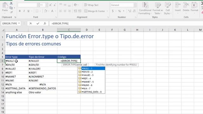Open the font size dropdown

[47, 5]
